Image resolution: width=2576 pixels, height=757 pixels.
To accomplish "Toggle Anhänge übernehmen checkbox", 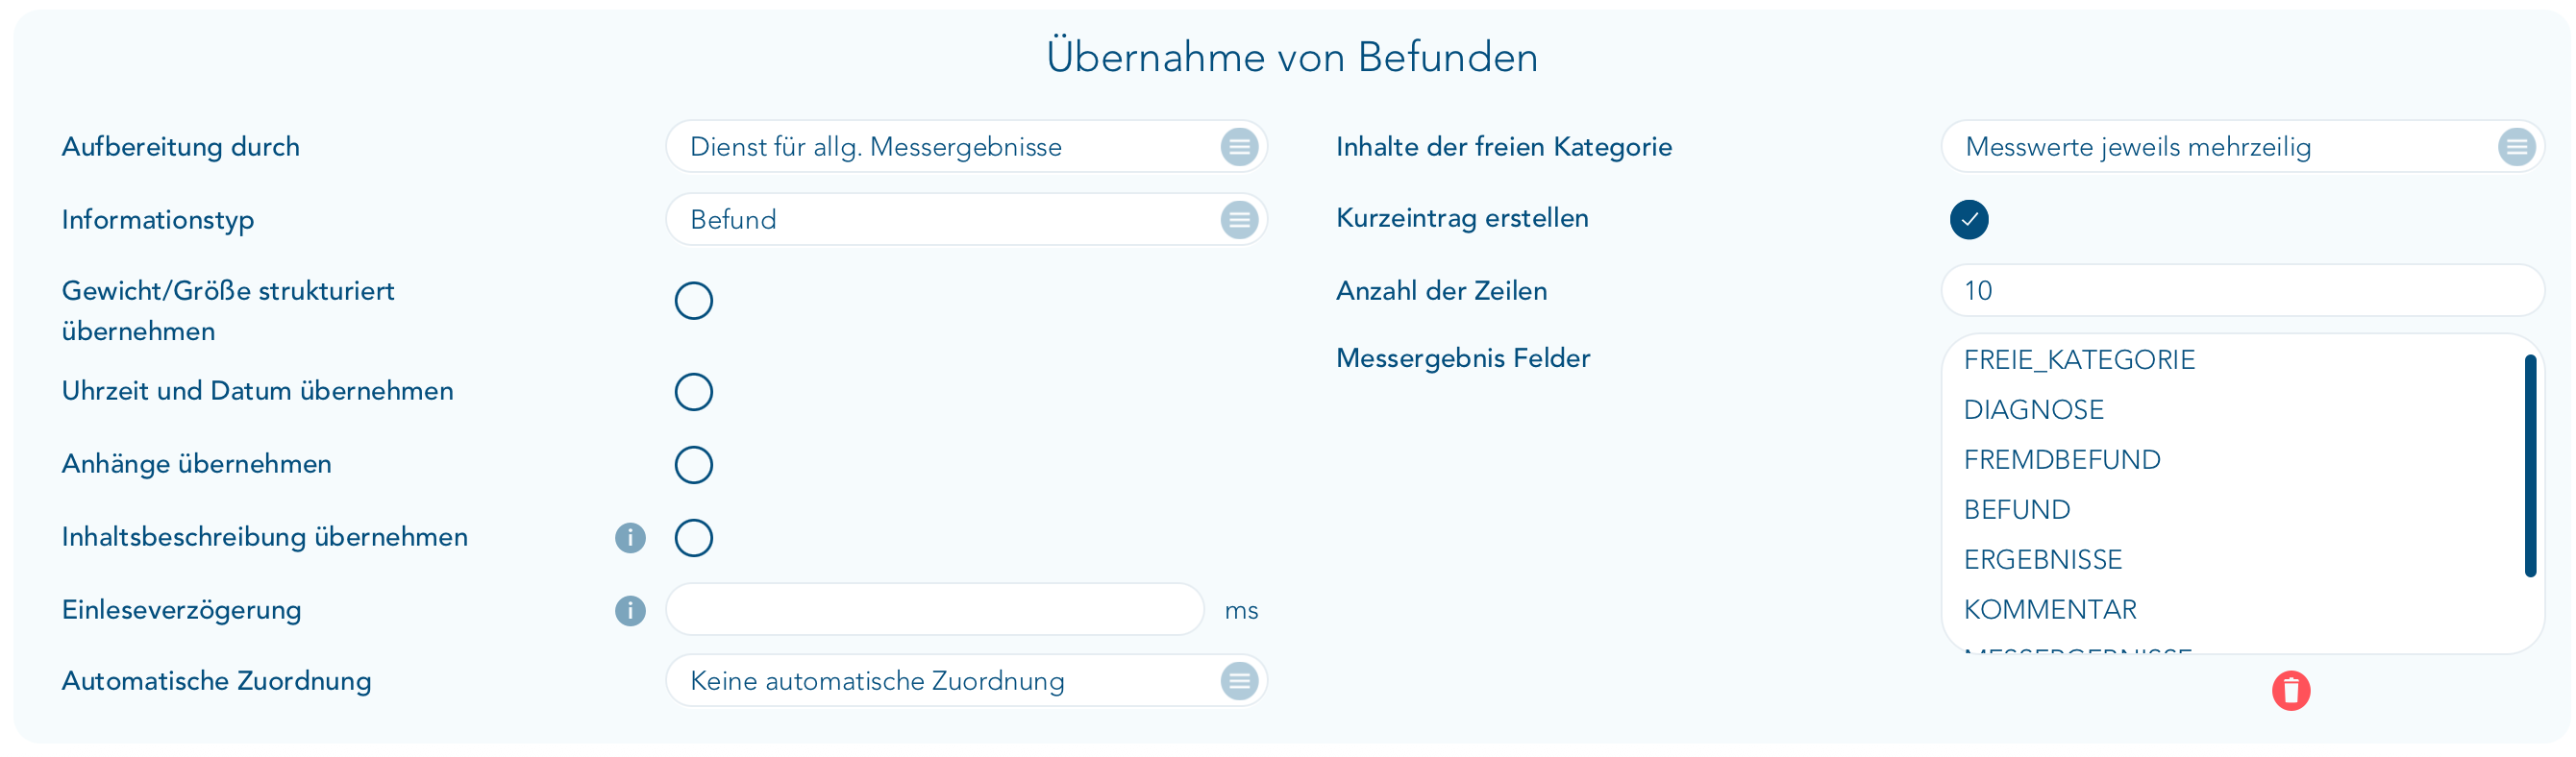I will pos(693,465).
